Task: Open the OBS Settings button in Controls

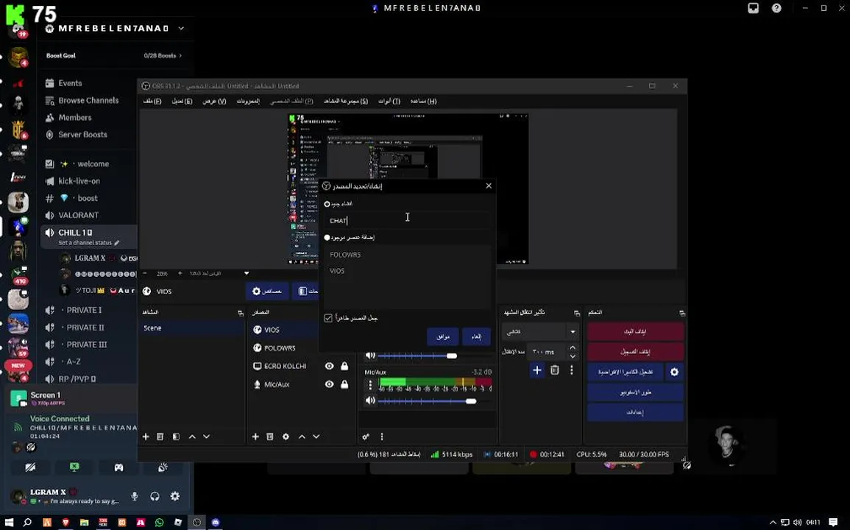Action: tap(635, 412)
